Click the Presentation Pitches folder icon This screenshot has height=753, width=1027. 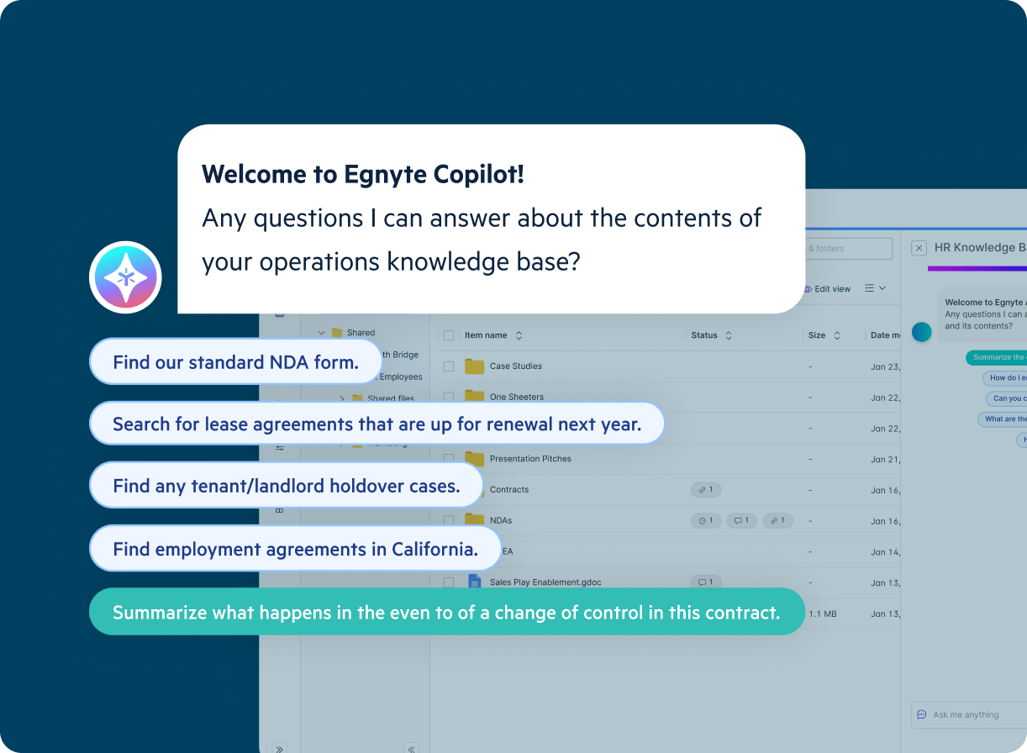click(475, 459)
